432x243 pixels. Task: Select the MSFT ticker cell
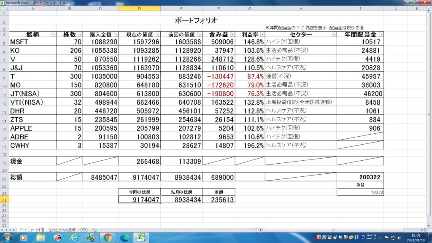(32, 42)
